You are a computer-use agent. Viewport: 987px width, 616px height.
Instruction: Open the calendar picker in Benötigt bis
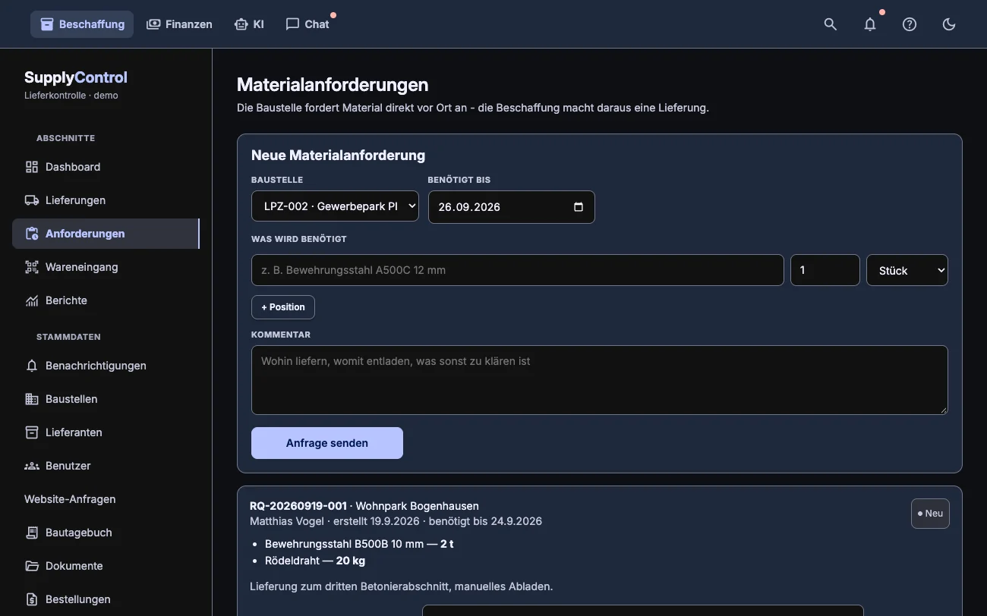tap(579, 206)
